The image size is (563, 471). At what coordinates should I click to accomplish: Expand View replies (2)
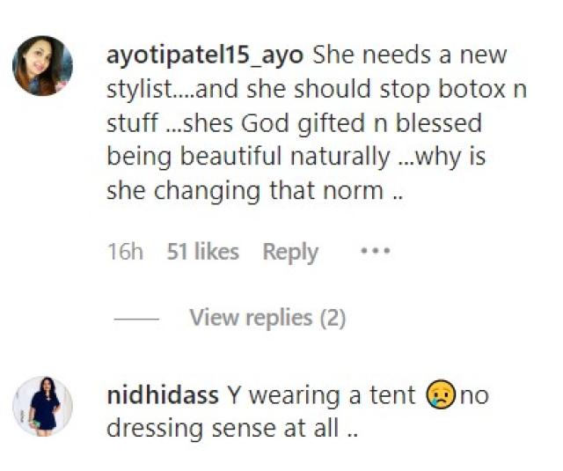pyautogui.click(x=267, y=317)
